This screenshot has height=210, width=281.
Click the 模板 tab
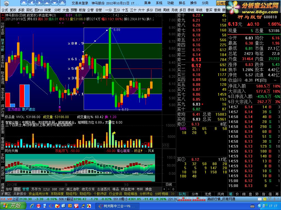tap(17, 189)
